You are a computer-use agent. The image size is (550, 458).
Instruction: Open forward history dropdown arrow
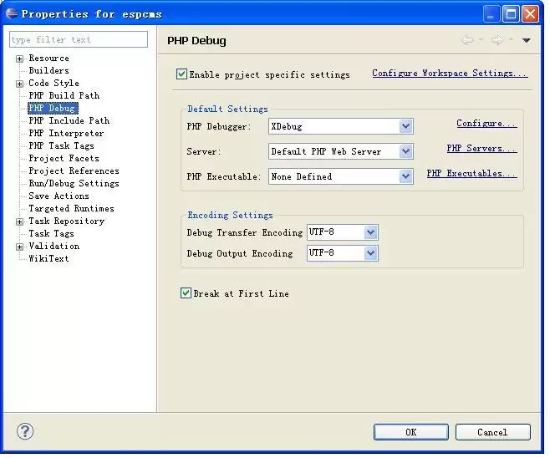click(x=512, y=39)
